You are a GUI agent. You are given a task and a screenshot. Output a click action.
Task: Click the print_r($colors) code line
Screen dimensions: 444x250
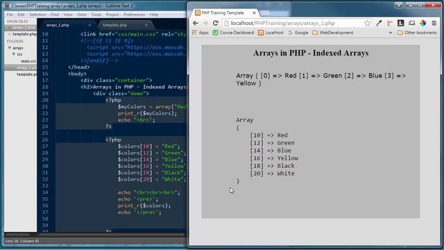(x=144, y=206)
